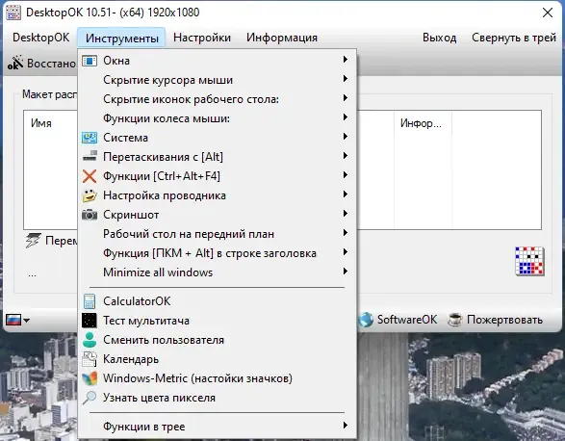Choose Тест мультитача entry
The height and width of the screenshot is (441, 565).
click(x=218, y=321)
